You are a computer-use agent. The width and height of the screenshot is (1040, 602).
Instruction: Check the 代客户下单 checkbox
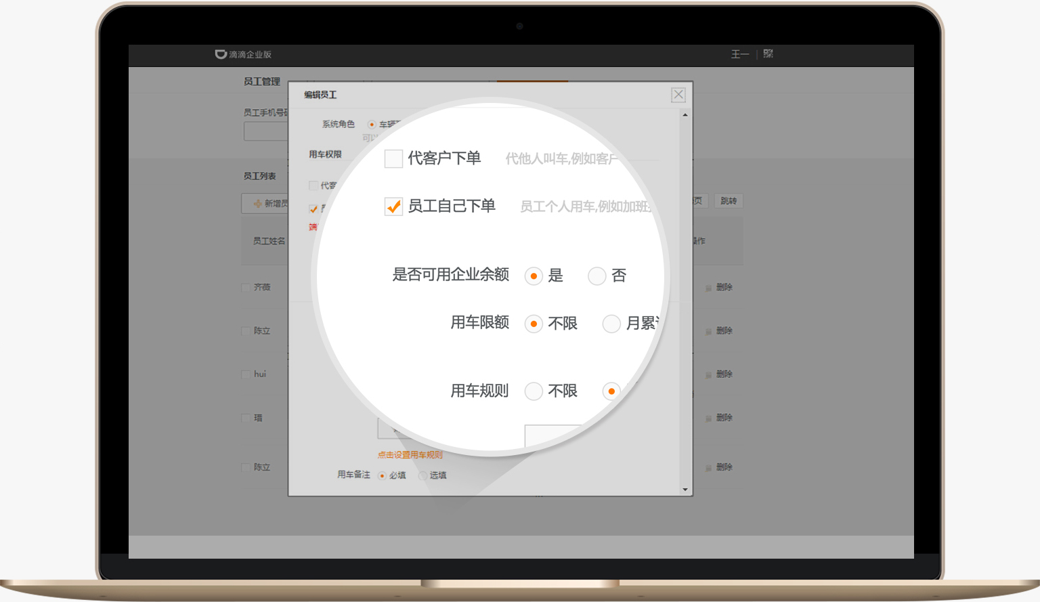(394, 158)
